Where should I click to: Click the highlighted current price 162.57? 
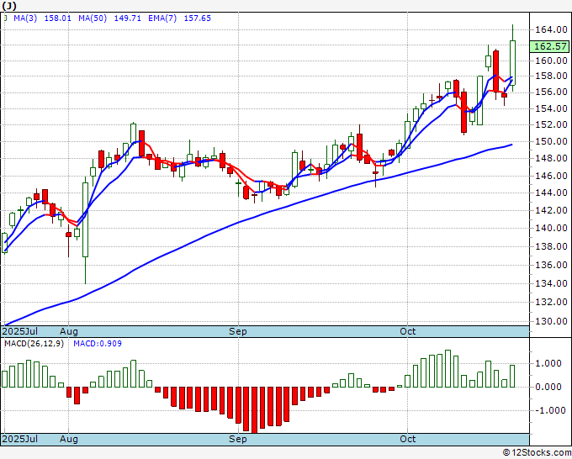coord(550,46)
